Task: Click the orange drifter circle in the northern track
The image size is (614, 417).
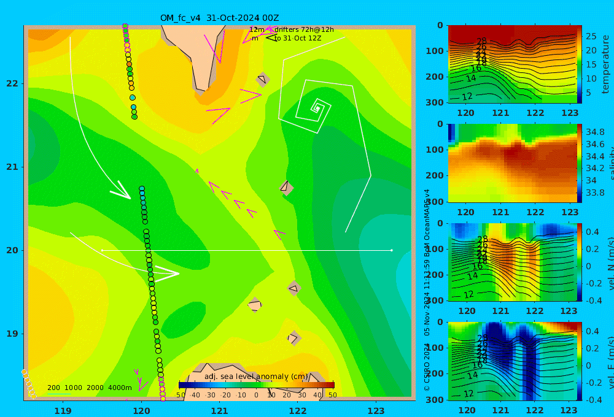Action: [129, 64]
